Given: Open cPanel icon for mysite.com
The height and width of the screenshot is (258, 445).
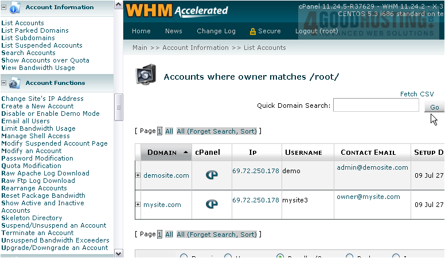Looking at the screenshot, I should click(x=212, y=204).
